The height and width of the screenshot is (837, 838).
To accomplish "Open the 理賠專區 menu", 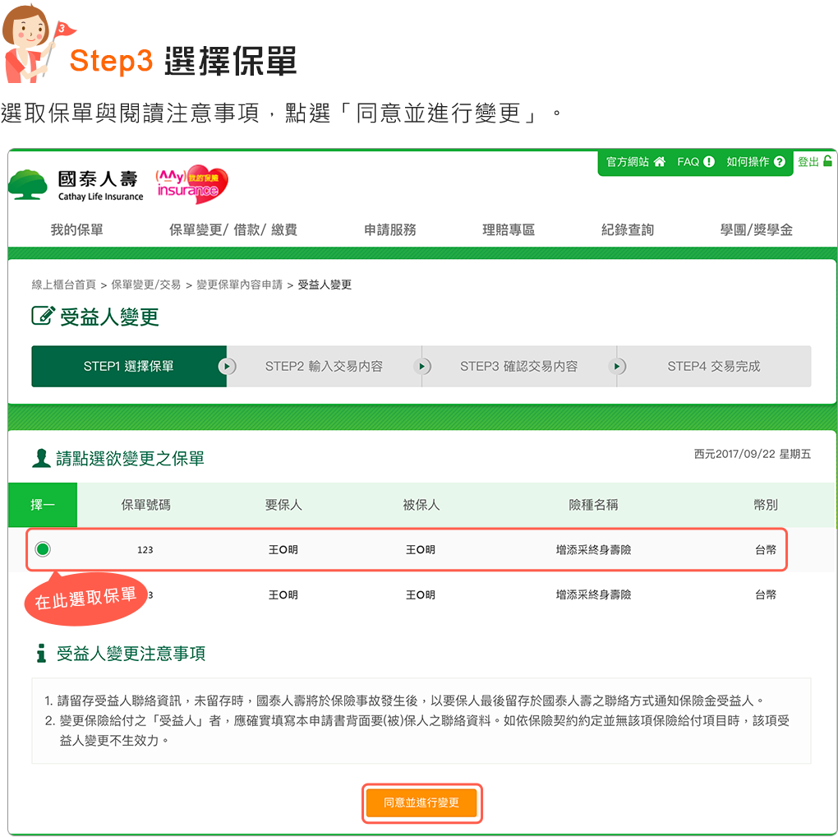I will click(x=509, y=230).
